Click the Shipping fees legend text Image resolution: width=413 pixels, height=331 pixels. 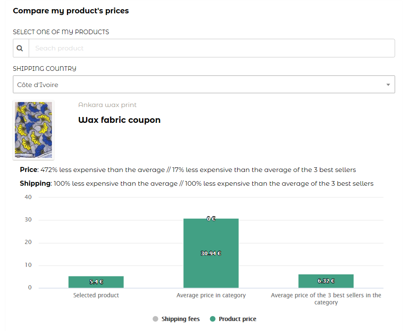click(180, 319)
